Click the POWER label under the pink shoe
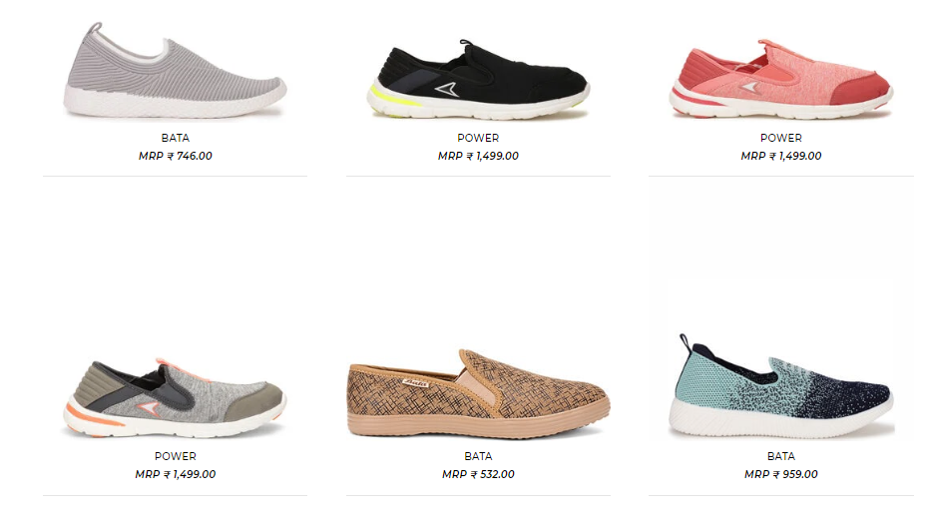Screen dimensions: 925x523 [x=781, y=138]
